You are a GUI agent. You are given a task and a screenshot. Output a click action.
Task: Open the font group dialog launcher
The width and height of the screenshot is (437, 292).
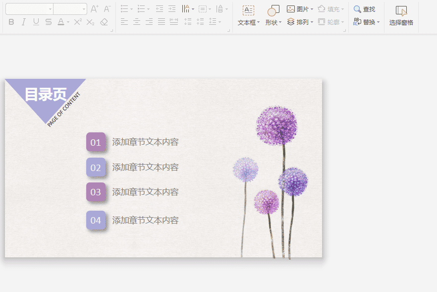[x=112, y=31]
